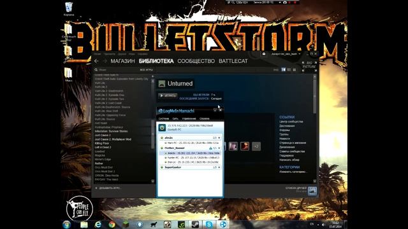Select Half-Life 2 in the library list

point(101,87)
